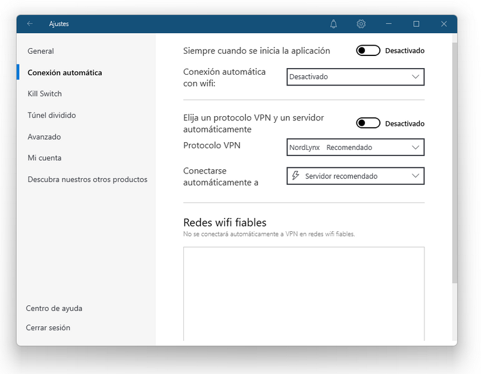This screenshot has width=481, height=374.
Task: Click 'Redes wifi fiables' heading
Action: coord(225,222)
